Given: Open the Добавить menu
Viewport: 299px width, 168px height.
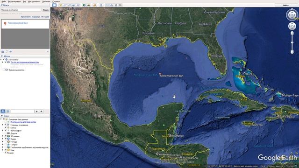Looking at the screenshot, I should (46, 1).
